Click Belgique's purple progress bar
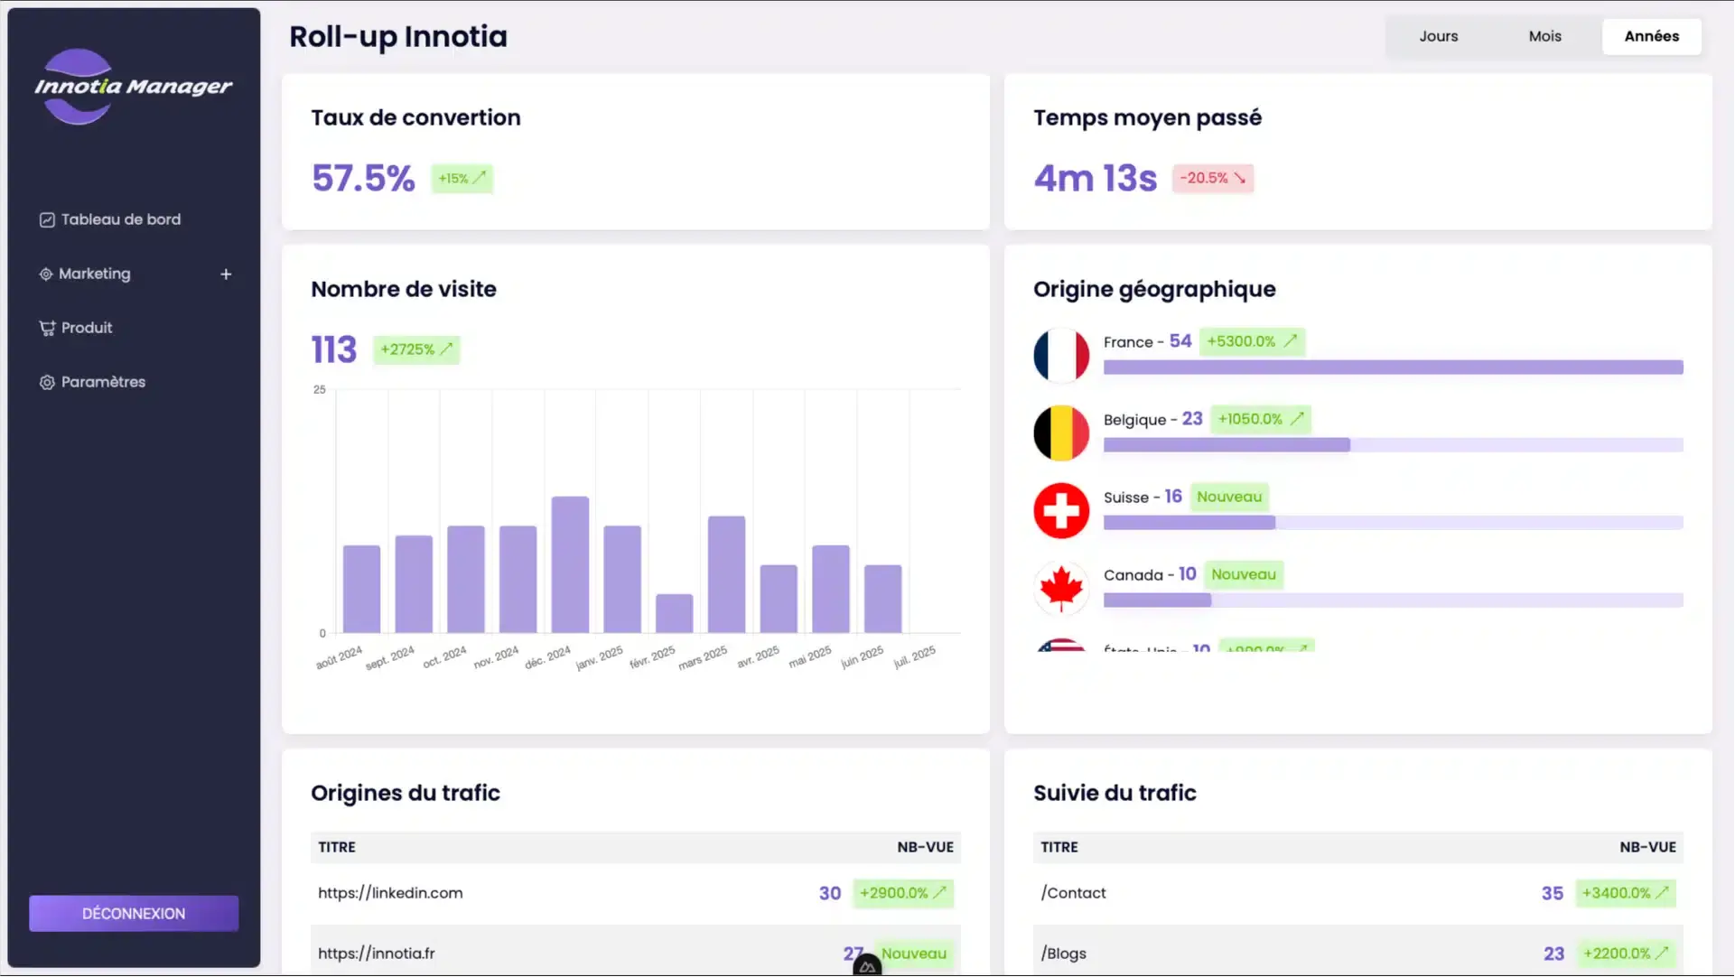Viewport: 1735px width, 977px height. [x=1227, y=445]
